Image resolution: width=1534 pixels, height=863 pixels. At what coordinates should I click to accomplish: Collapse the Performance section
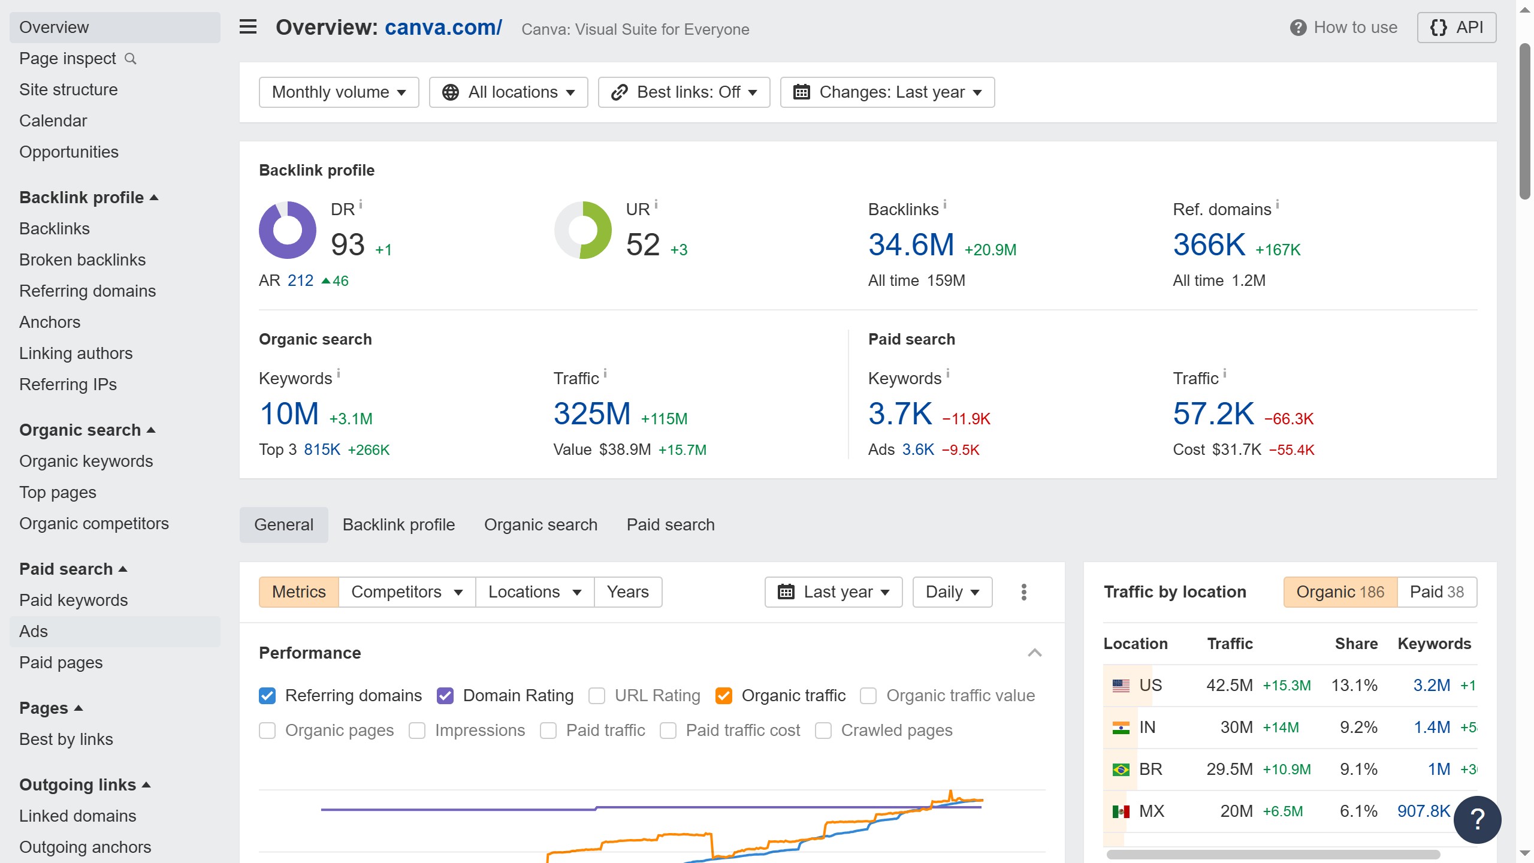(x=1035, y=653)
